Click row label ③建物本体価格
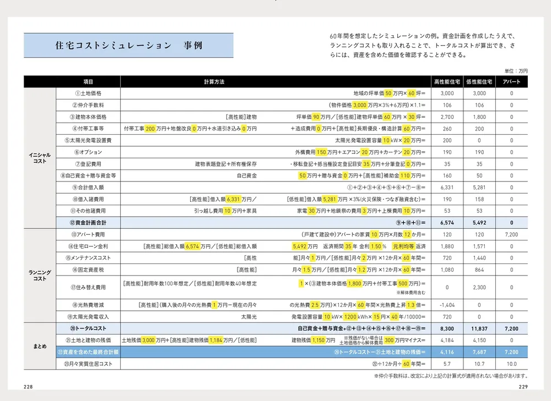Image resolution: width=551 pixels, height=401 pixels. click(88, 117)
